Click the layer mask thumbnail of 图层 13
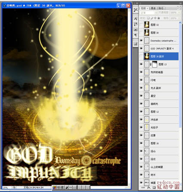Viewport: 183px width, 192px height. [155, 64]
